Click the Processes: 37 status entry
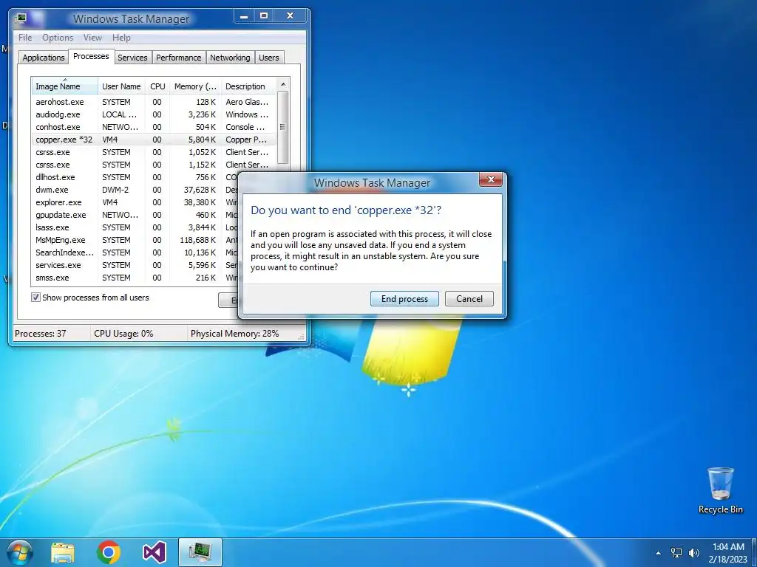 (41, 333)
